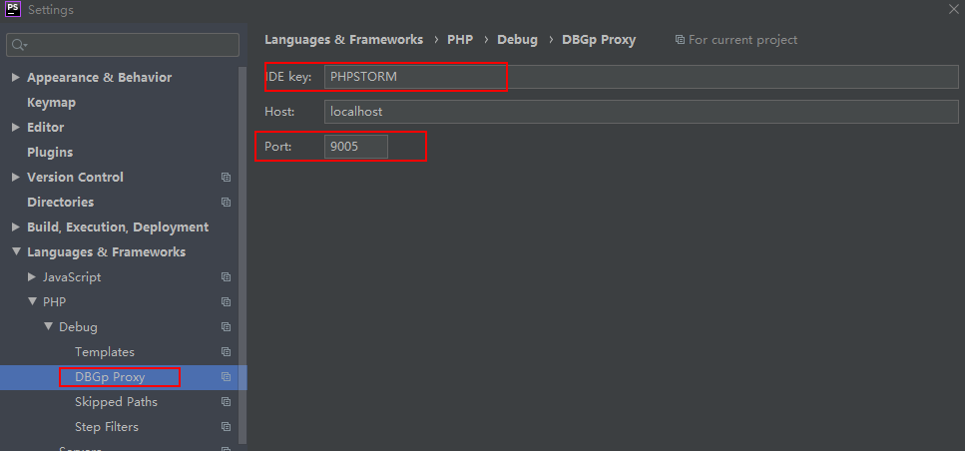The width and height of the screenshot is (965, 451).
Task: Click project-level icon next to PHP
Action: pos(226,302)
